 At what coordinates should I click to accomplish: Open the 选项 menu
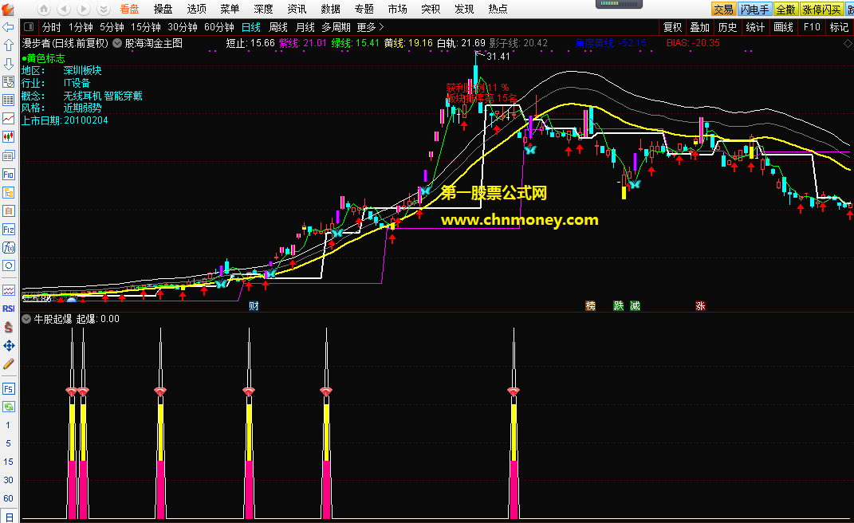coord(197,10)
